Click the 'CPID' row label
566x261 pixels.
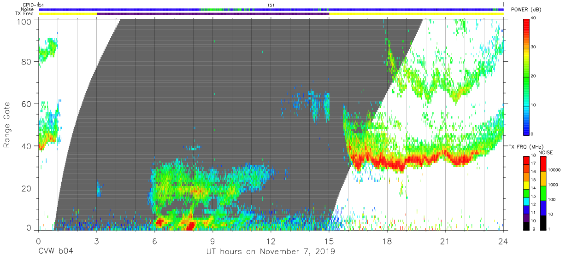[x=29, y=5]
